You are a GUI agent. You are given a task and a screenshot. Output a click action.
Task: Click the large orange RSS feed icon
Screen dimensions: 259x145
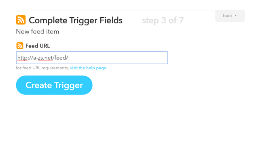(21, 20)
